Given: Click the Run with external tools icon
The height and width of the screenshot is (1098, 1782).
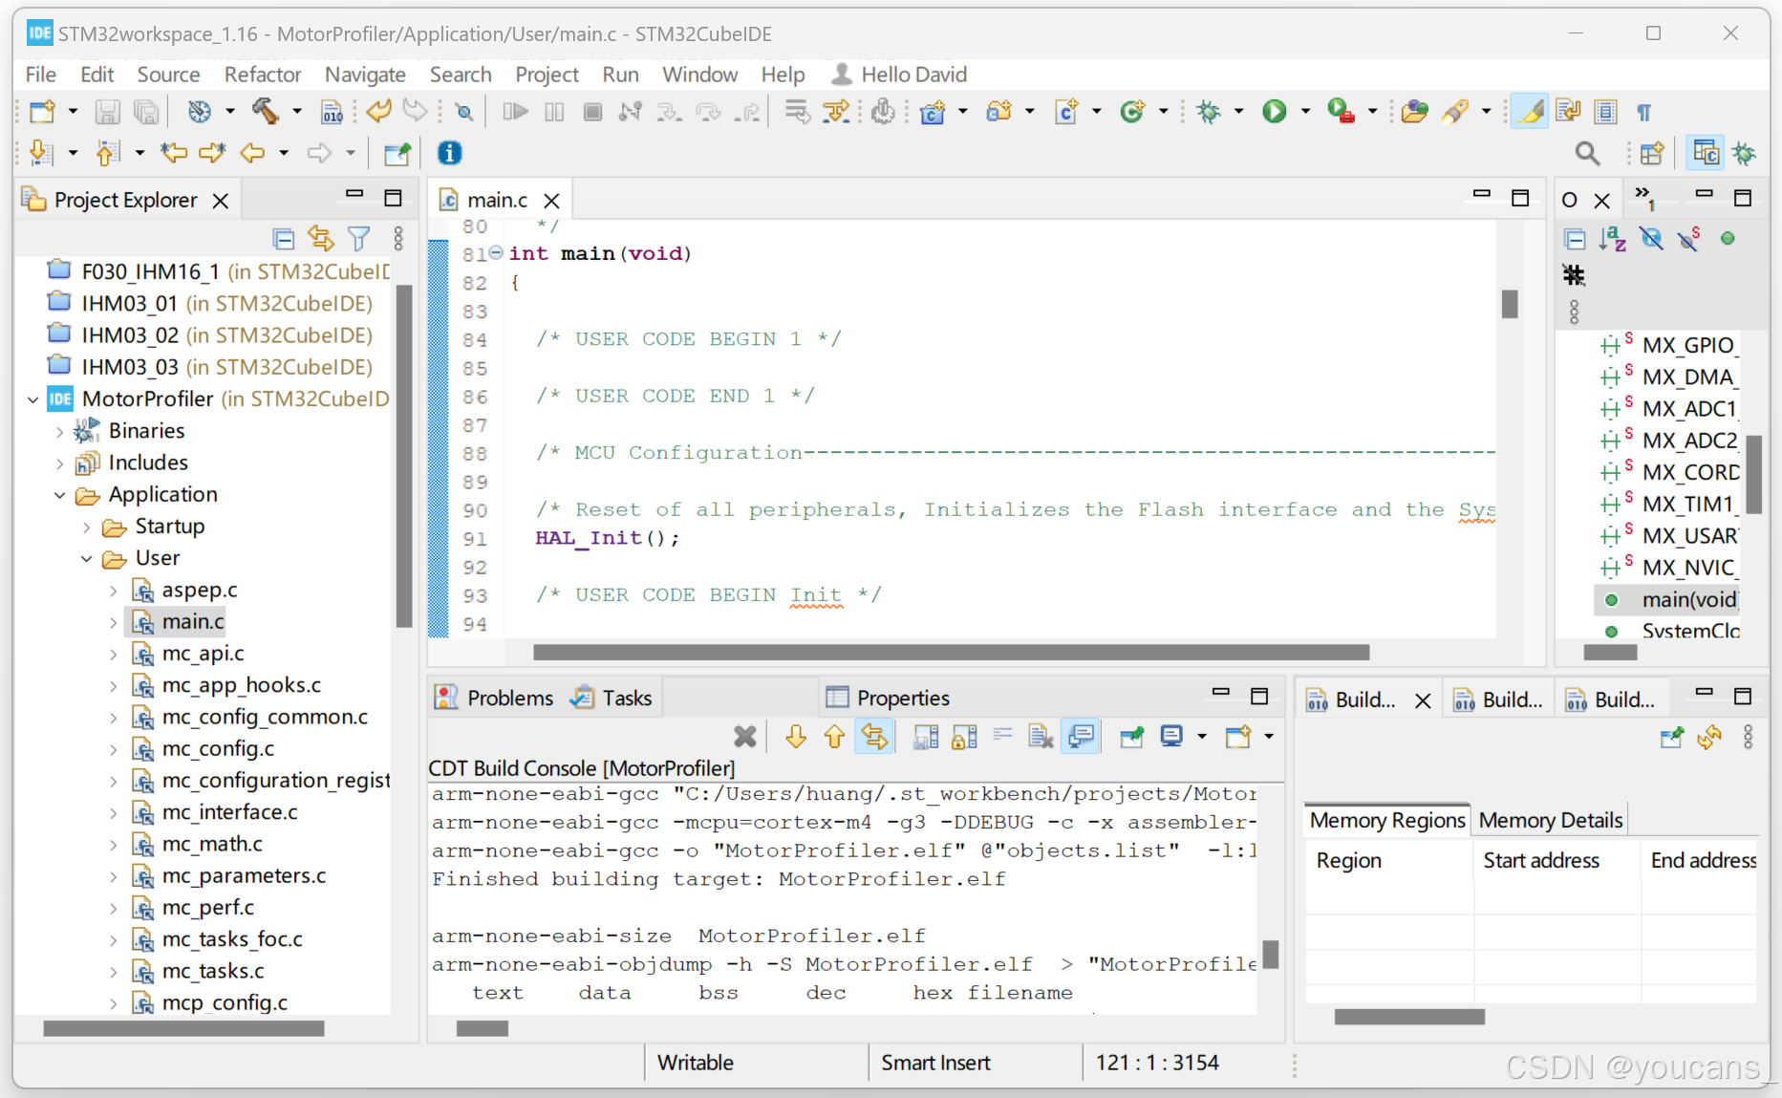Looking at the screenshot, I should point(1341,112).
